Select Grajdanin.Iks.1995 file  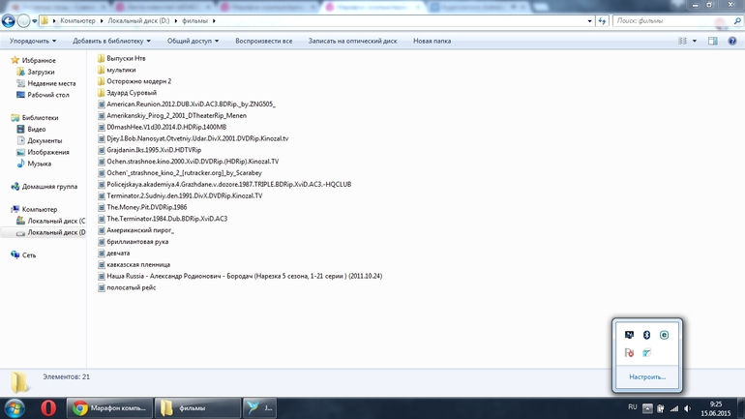(x=149, y=150)
